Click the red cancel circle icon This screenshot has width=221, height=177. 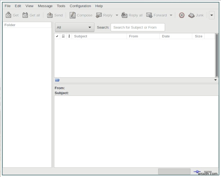pyautogui.click(x=182, y=15)
